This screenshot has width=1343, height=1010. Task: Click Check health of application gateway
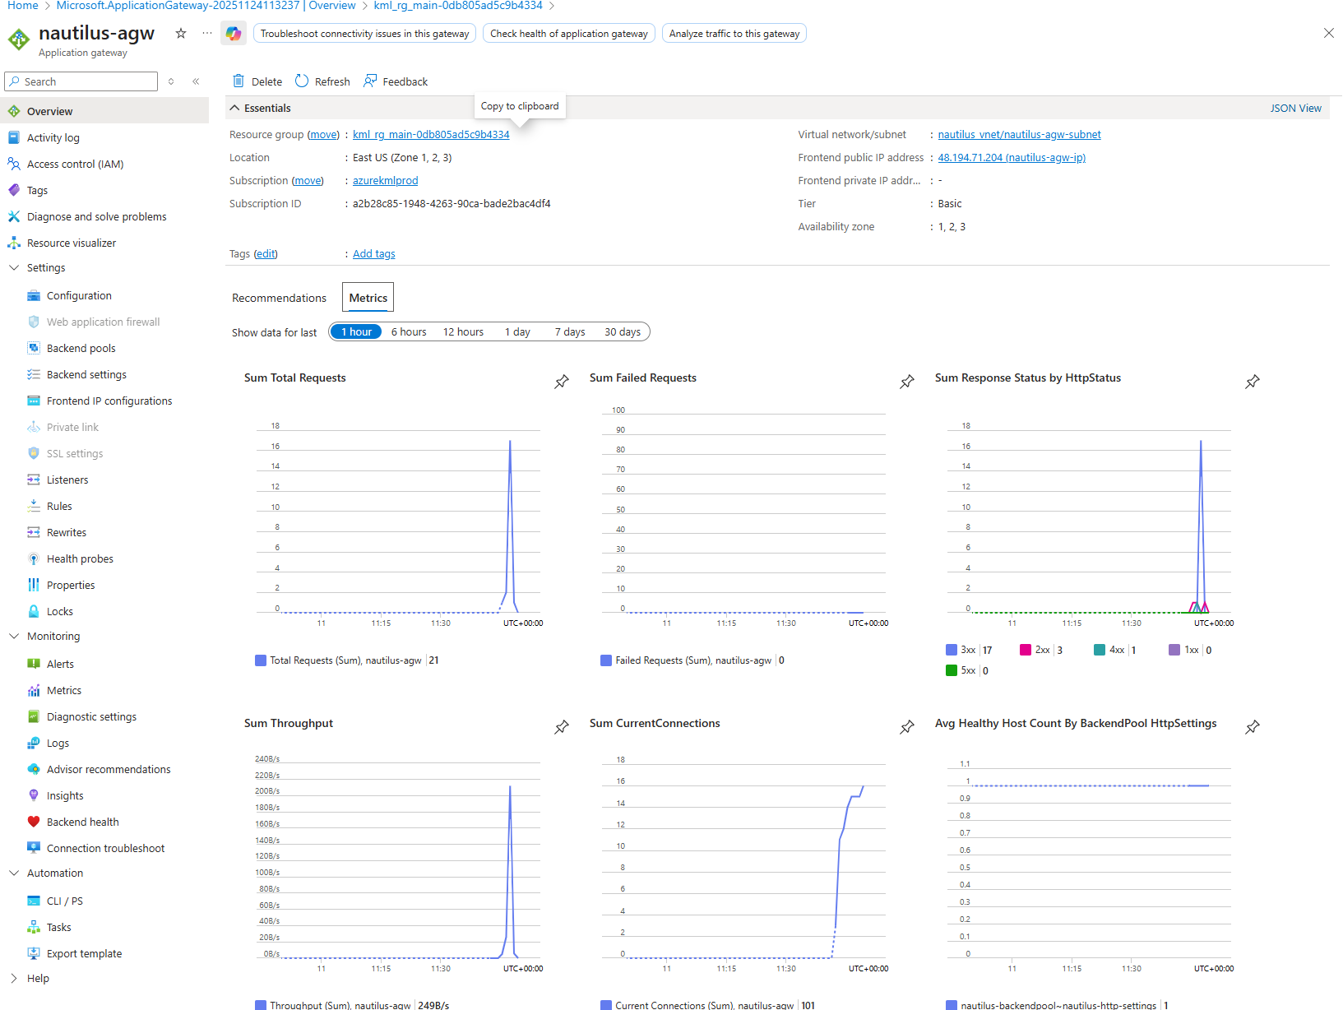point(569,34)
